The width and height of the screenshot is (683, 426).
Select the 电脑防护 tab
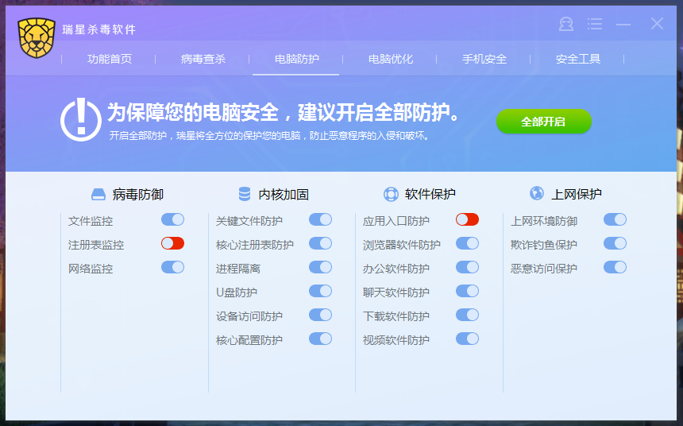297,59
